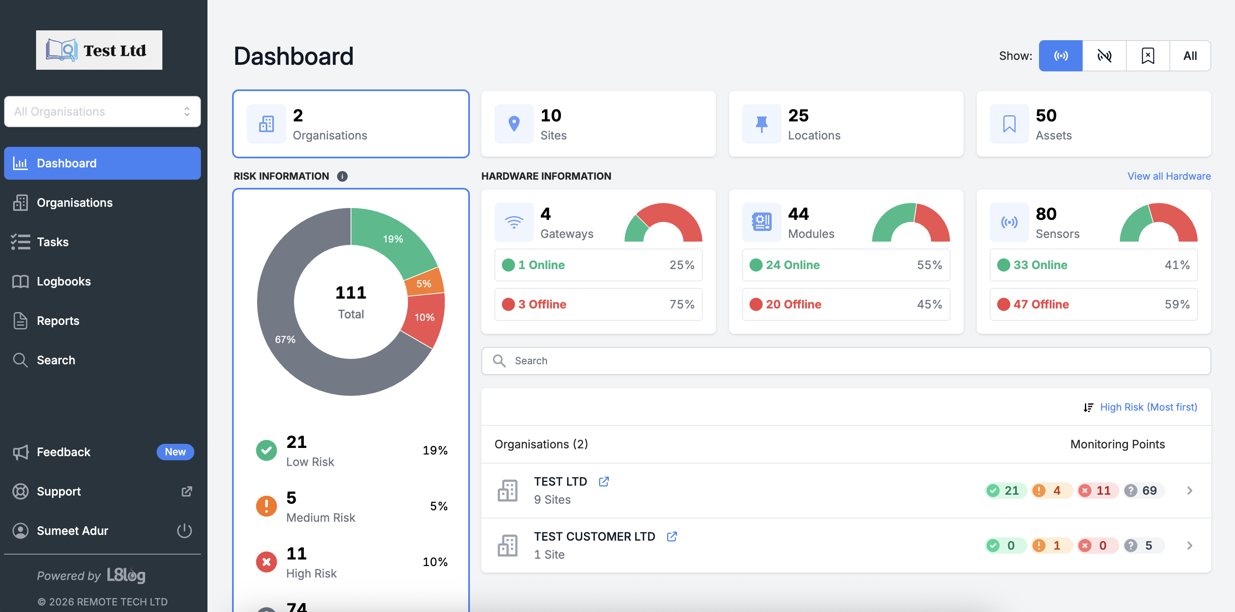Select the Dashboard sidebar icon
Viewport: 1235px width, 612px height.
(21, 163)
